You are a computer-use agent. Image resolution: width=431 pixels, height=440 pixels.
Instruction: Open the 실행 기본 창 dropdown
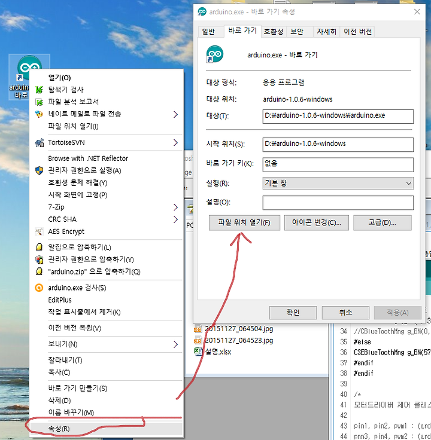pyautogui.click(x=338, y=184)
